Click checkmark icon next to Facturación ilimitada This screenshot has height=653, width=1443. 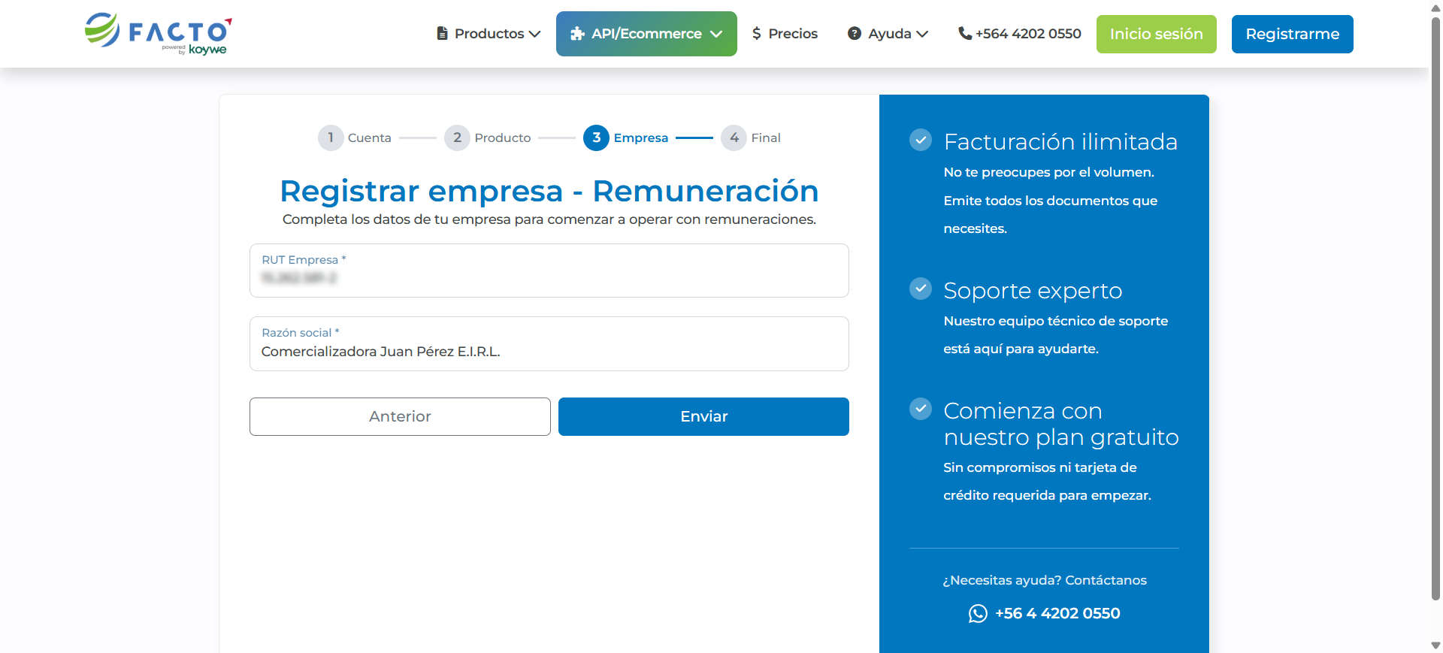pyautogui.click(x=921, y=140)
